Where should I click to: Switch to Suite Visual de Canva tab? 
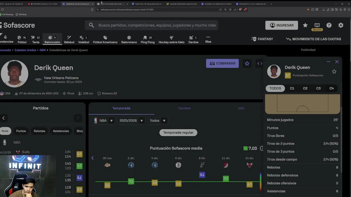tap(147, 4)
